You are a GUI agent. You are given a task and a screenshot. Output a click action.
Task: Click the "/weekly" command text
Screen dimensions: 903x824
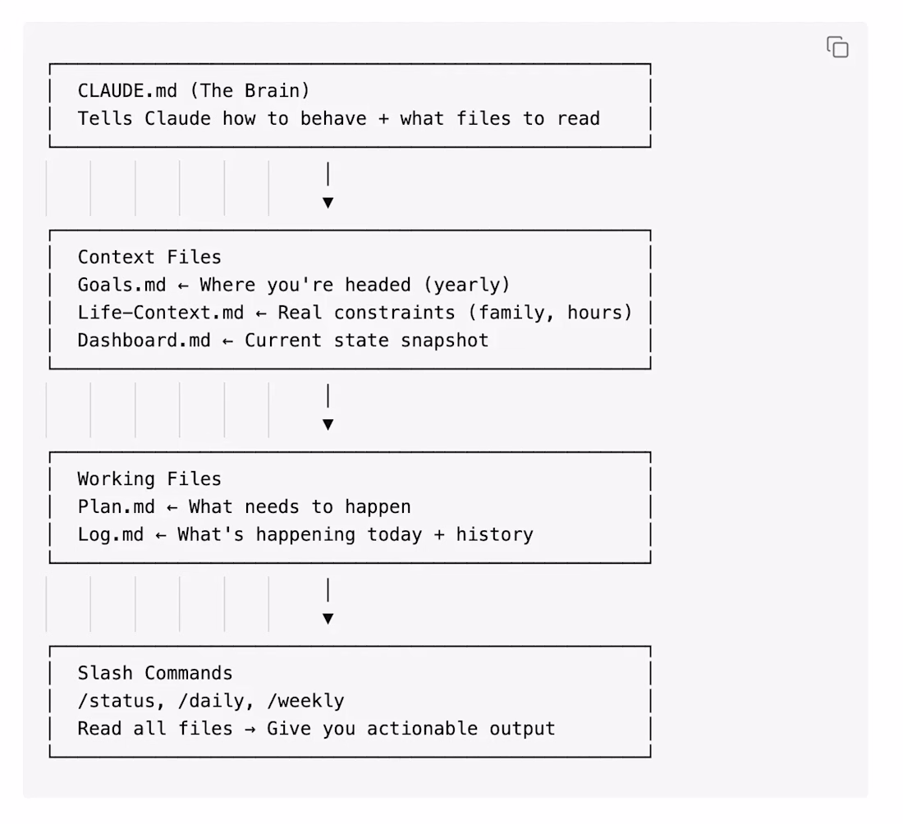(305, 702)
